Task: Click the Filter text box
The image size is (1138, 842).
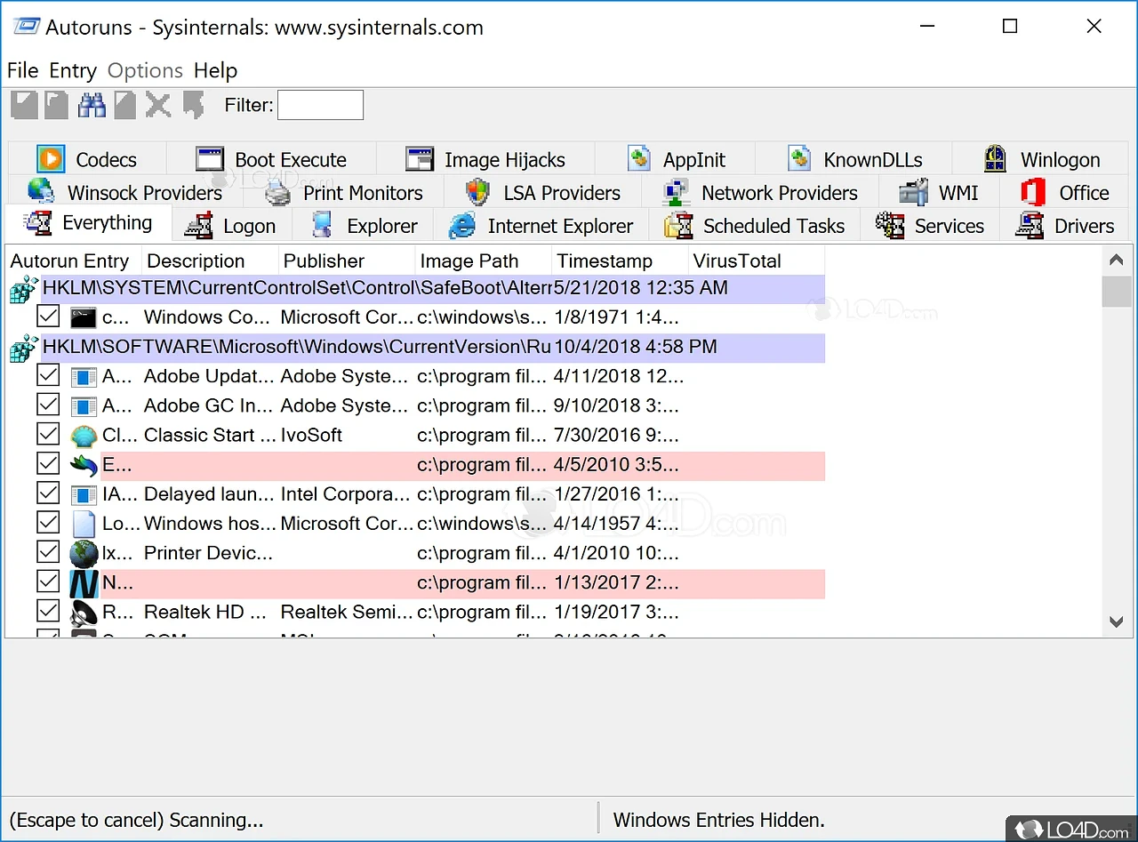Action: (320, 105)
